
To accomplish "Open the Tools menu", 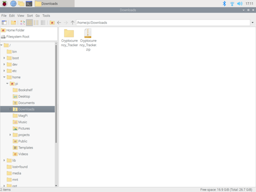I will click(x=46, y=15).
